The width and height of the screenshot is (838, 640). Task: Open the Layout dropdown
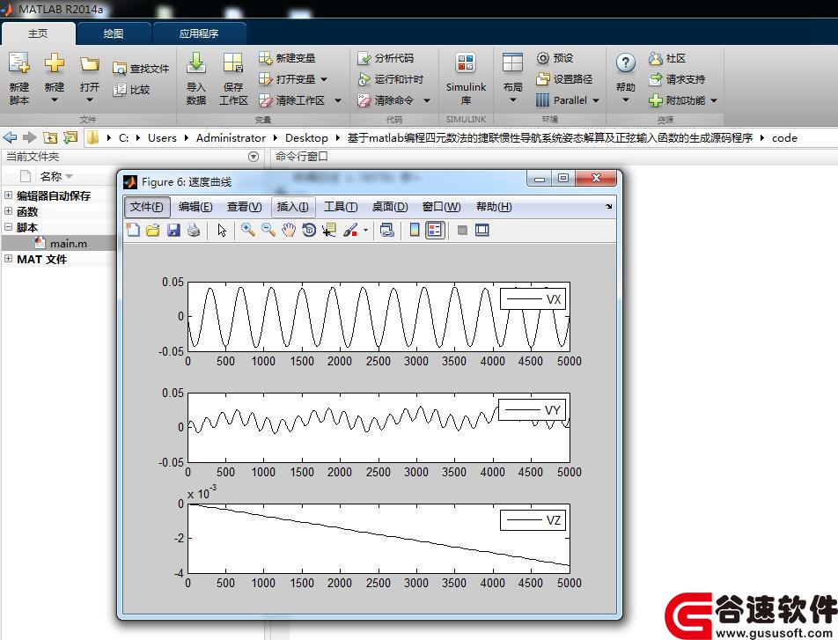pyautogui.click(x=512, y=100)
